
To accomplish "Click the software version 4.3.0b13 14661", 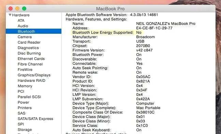I will pos(144,15).
